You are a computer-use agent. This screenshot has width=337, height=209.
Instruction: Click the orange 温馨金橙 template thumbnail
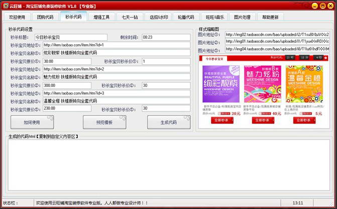click(x=304, y=84)
